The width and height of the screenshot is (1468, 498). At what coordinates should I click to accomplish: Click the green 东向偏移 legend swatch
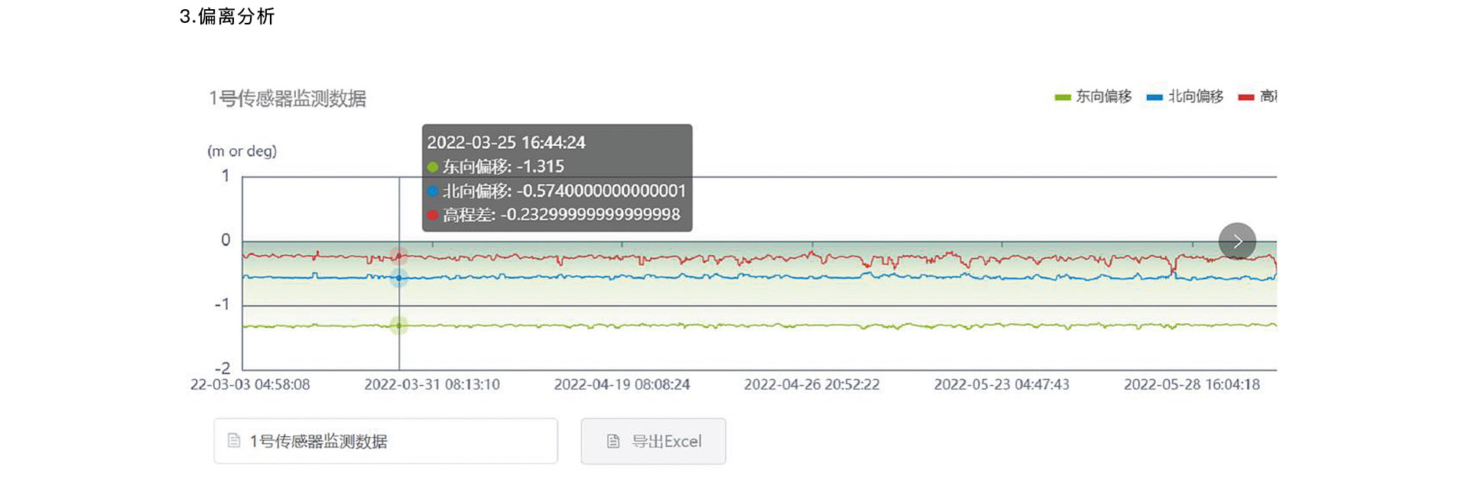(1062, 97)
